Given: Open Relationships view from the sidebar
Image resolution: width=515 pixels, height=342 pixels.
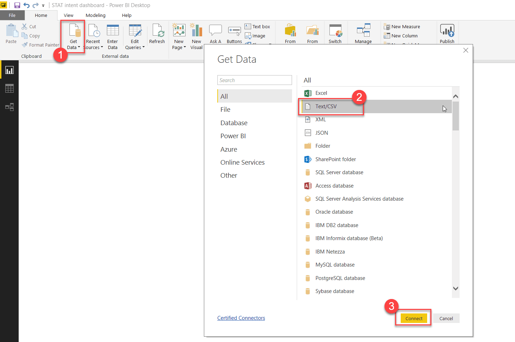Looking at the screenshot, I should [9, 107].
